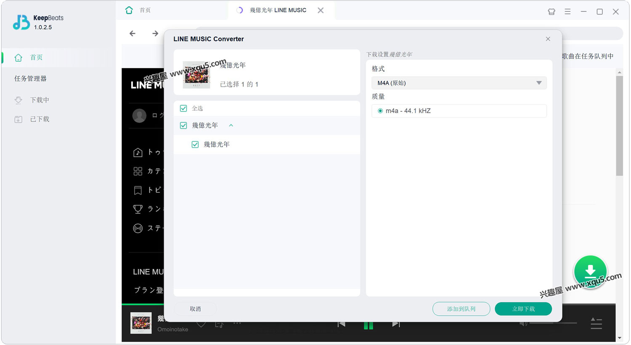Click the 已选择 1 的 1 selection text
The height and width of the screenshot is (345, 631).
pos(239,84)
